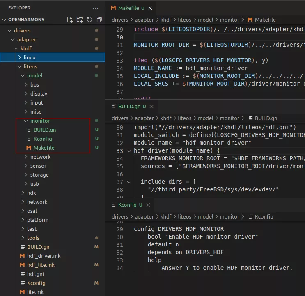Collapse all folders in Explorer
This screenshot has height=296, width=305.
[x=99, y=20]
